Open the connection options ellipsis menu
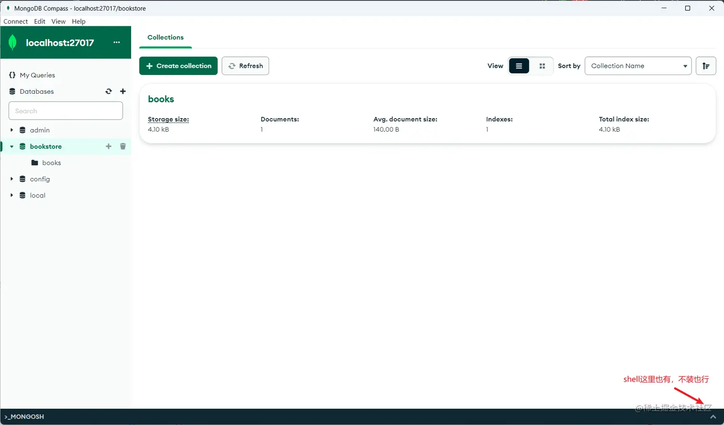 click(116, 43)
